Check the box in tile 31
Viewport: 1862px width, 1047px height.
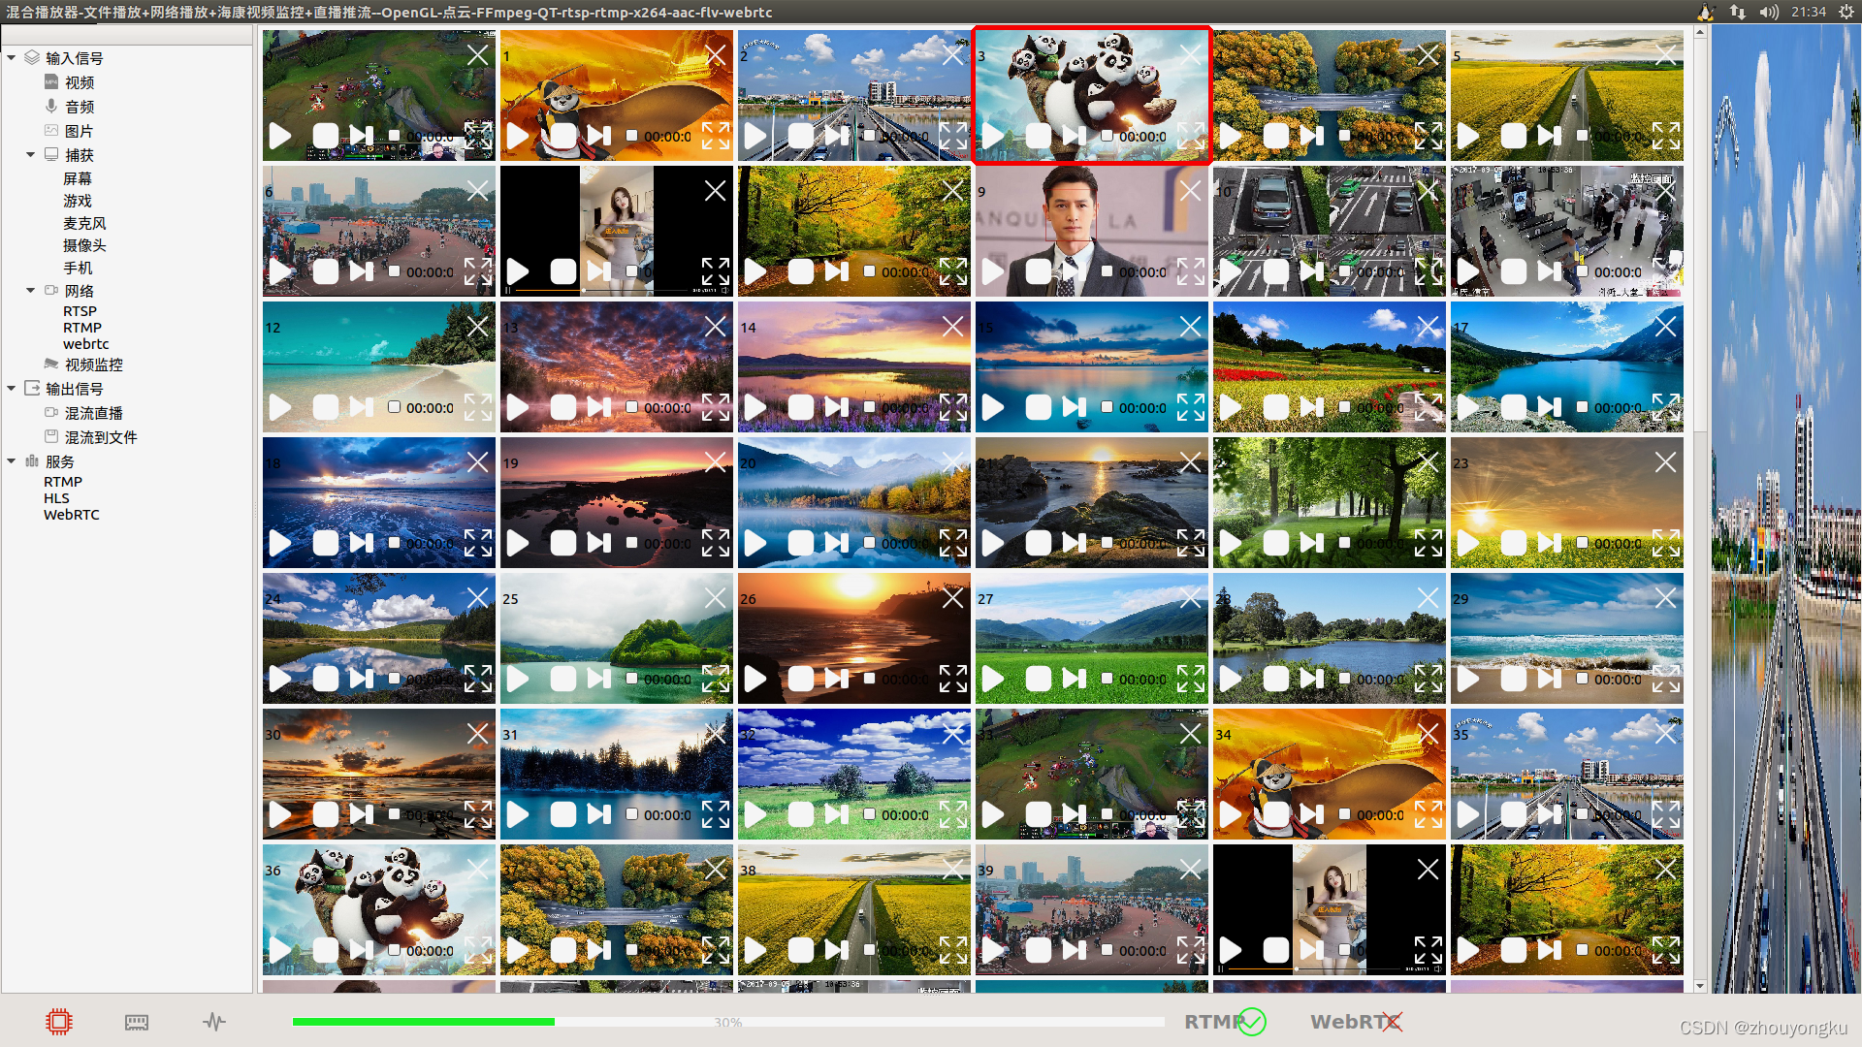tap(631, 814)
